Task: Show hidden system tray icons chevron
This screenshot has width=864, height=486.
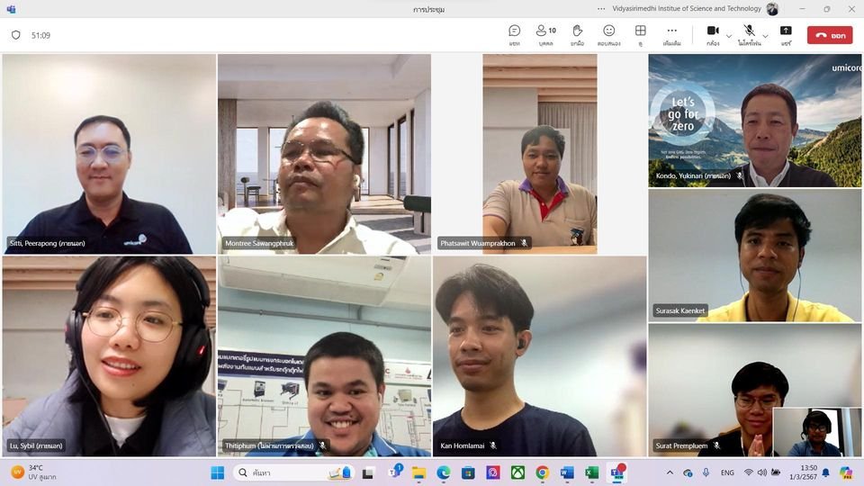Action: click(x=670, y=472)
